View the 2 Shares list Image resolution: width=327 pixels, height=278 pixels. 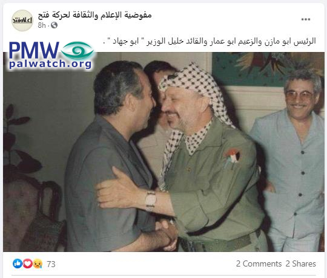[x=300, y=263]
